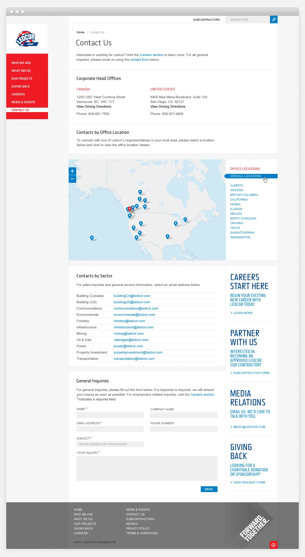Click Learn More under Careers Start Here
305x557 pixels.
[242, 313]
